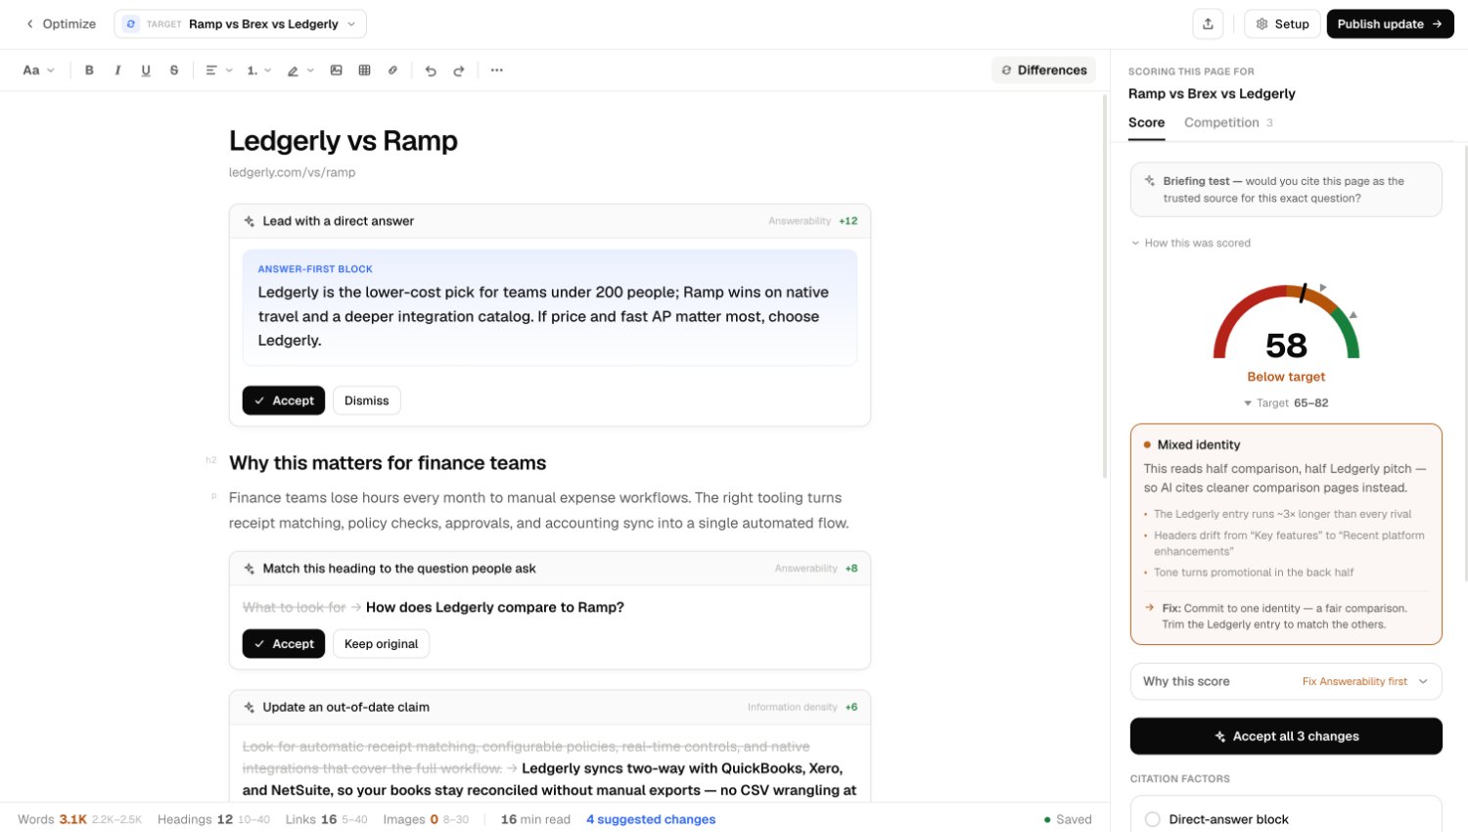Image resolution: width=1468 pixels, height=832 pixels.
Task: Click the Saved status indicator
Action: [x=1068, y=819]
